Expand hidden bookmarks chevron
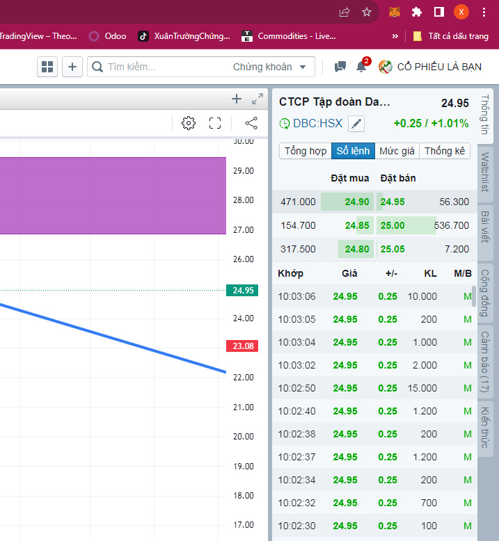 pyautogui.click(x=395, y=36)
